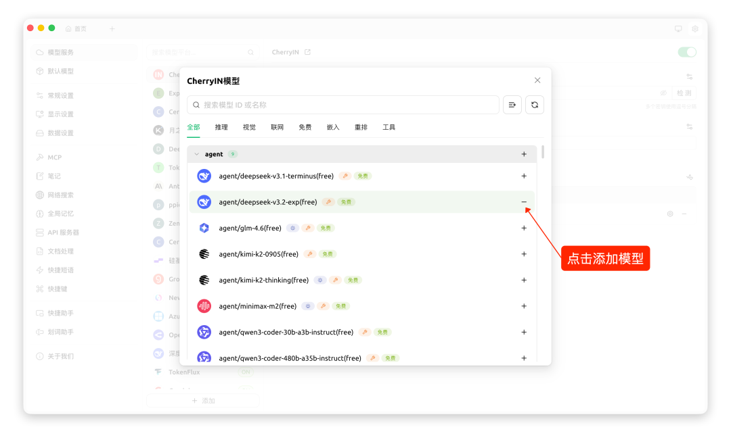Switch to the 推理 tab
Screen dimensions: 731x442
pyautogui.click(x=221, y=128)
